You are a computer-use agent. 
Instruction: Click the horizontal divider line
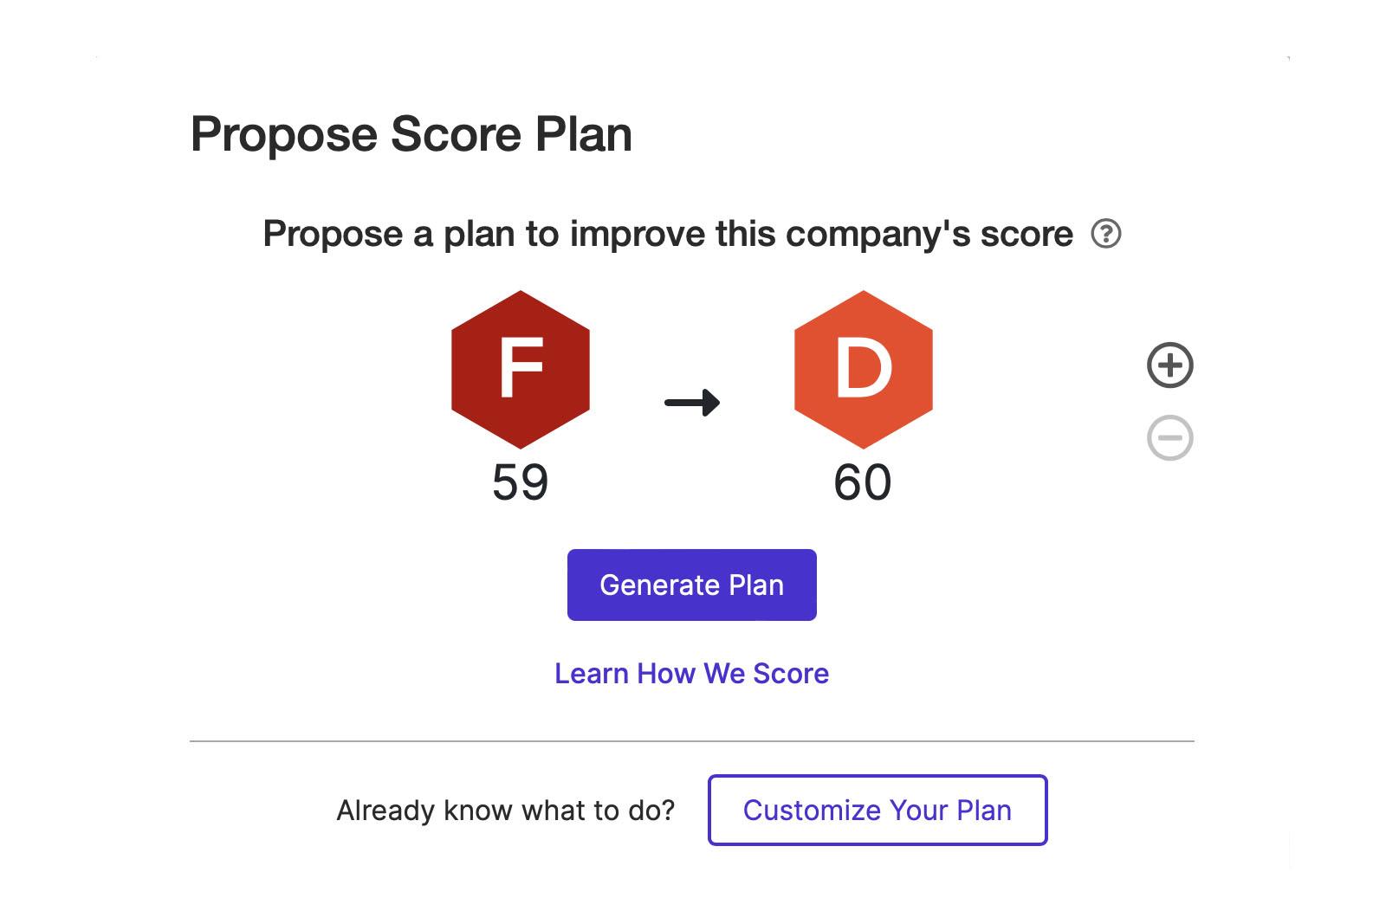[692, 741]
